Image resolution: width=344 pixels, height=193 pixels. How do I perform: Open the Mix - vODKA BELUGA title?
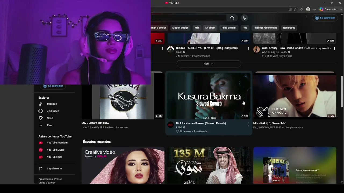click(x=95, y=124)
